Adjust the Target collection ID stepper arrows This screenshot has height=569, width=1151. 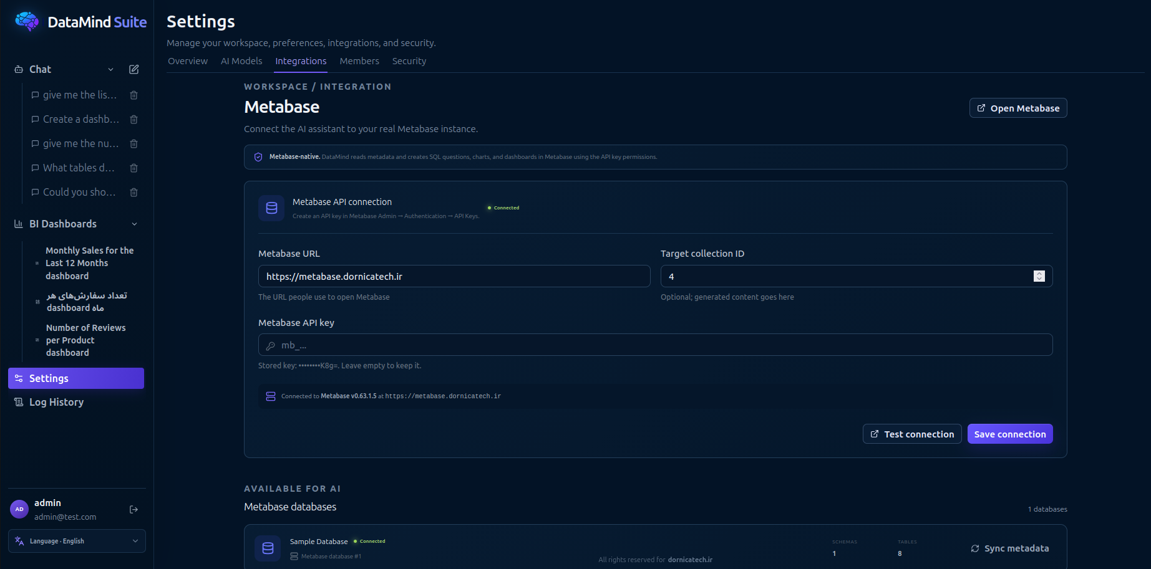pos(1039,276)
